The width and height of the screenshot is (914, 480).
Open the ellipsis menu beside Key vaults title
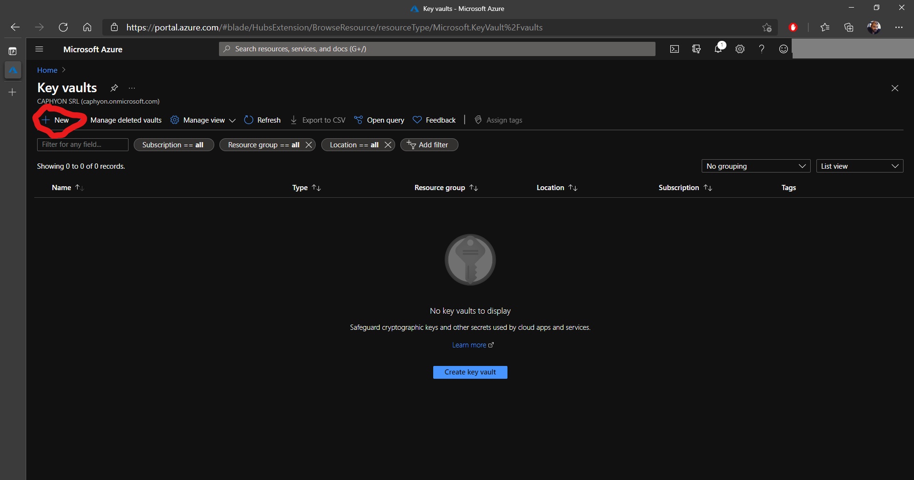(132, 88)
